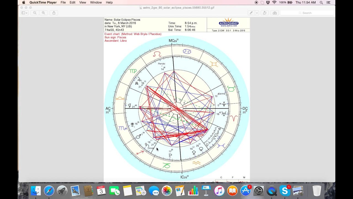Click the AC 25 label on chart left

pyautogui.click(x=108, y=110)
